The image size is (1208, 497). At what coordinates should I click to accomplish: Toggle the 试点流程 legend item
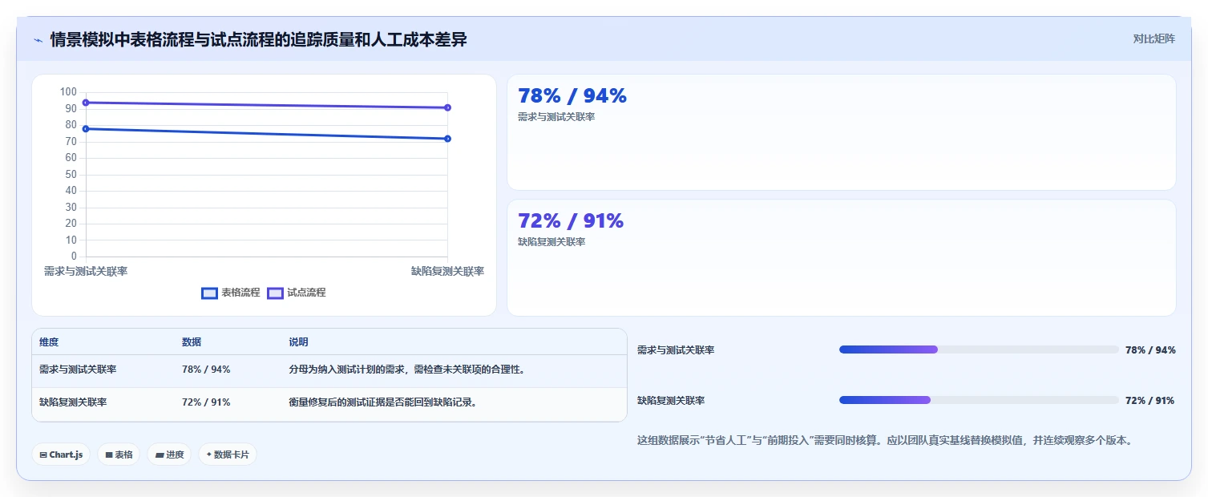[x=297, y=293]
